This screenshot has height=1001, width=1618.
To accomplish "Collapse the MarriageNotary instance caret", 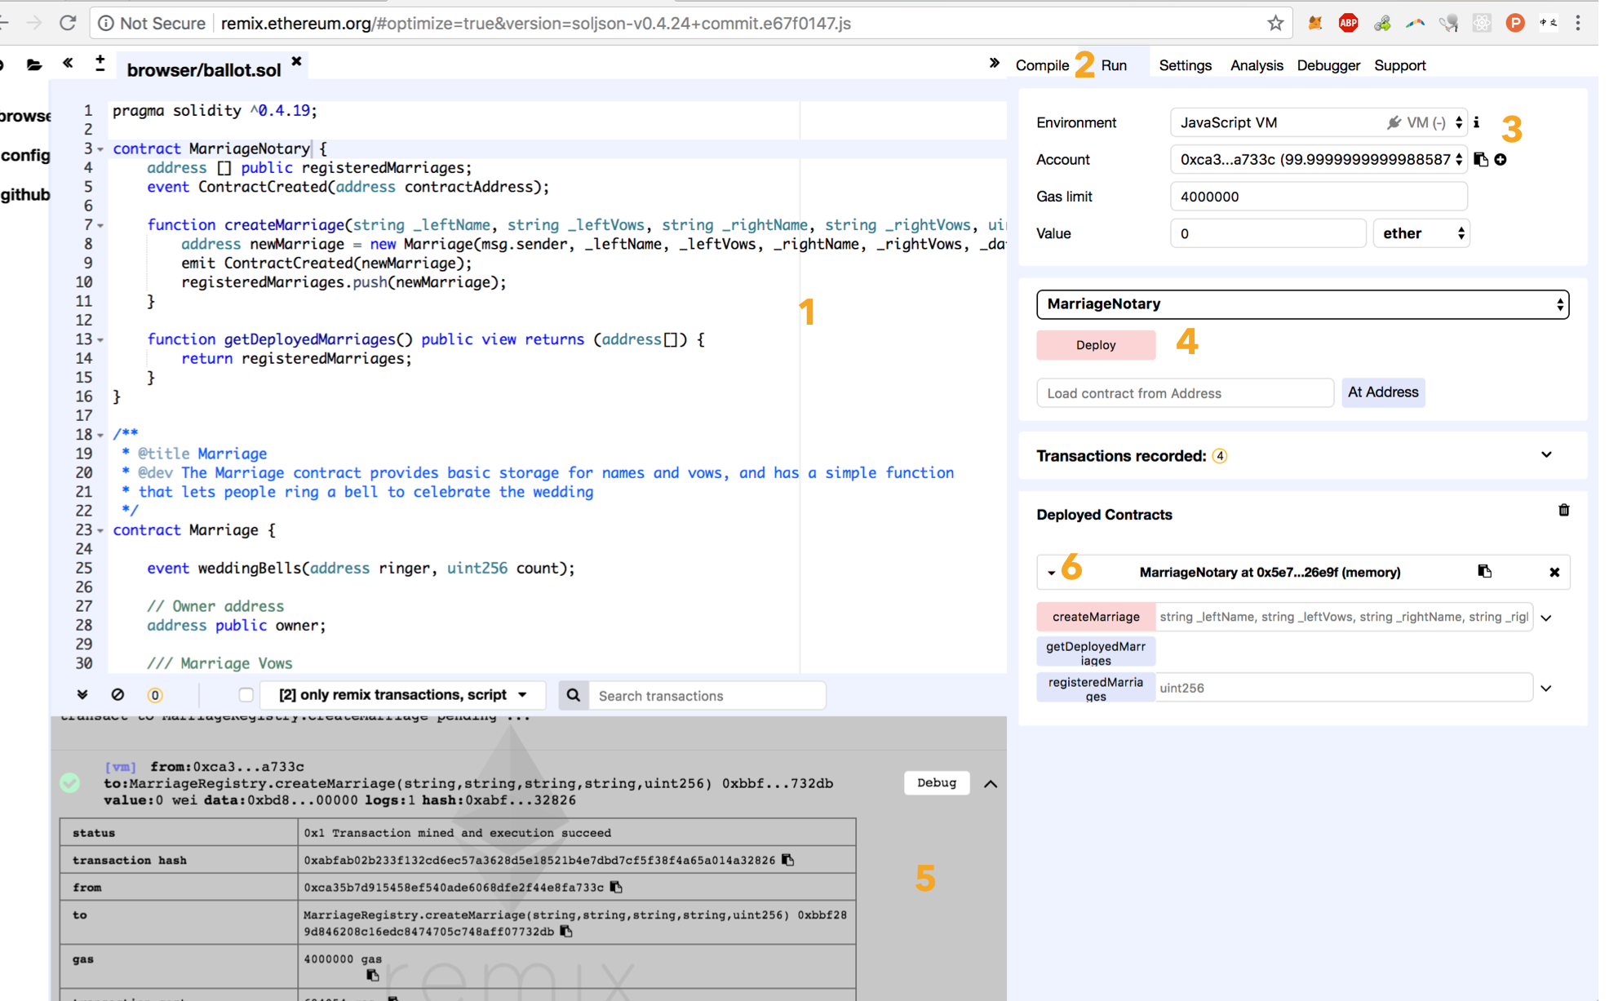I will pyautogui.click(x=1051, y=573).
